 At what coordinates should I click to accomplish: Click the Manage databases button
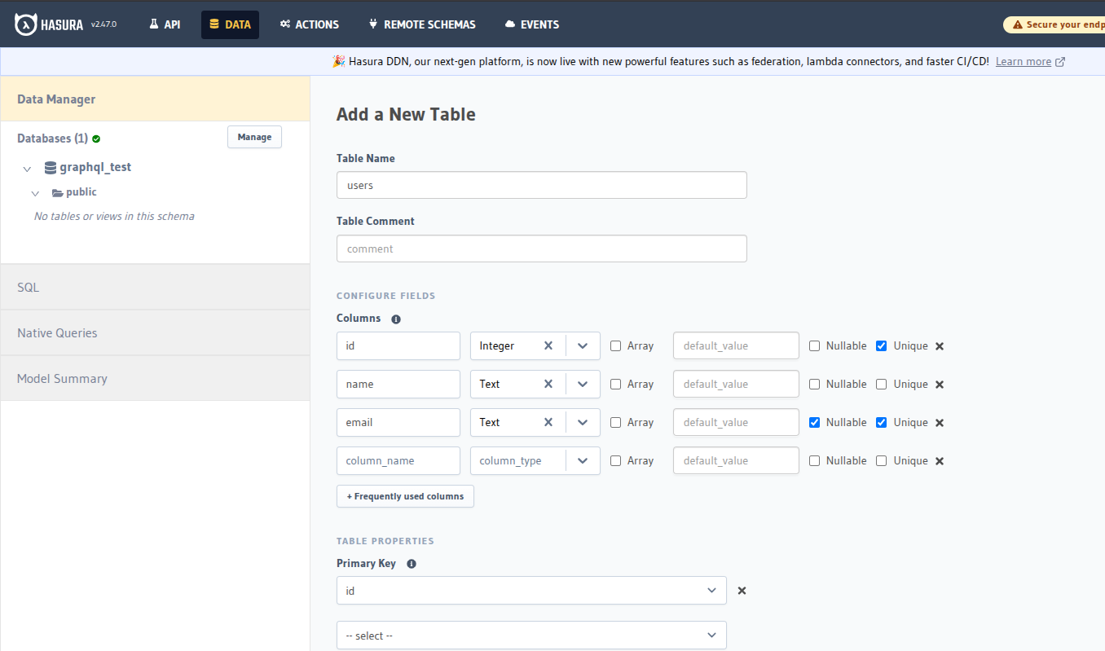tap(254, 137)
